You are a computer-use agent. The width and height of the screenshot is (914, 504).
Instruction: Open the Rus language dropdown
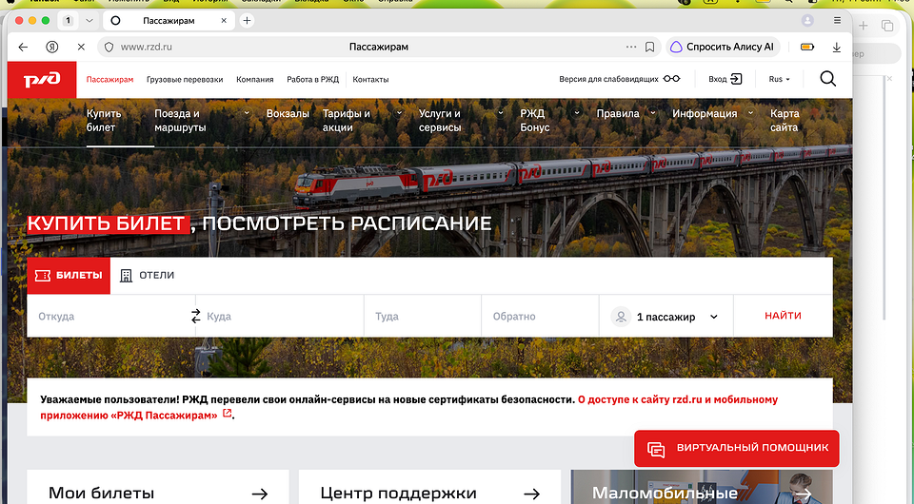(780, 79)
